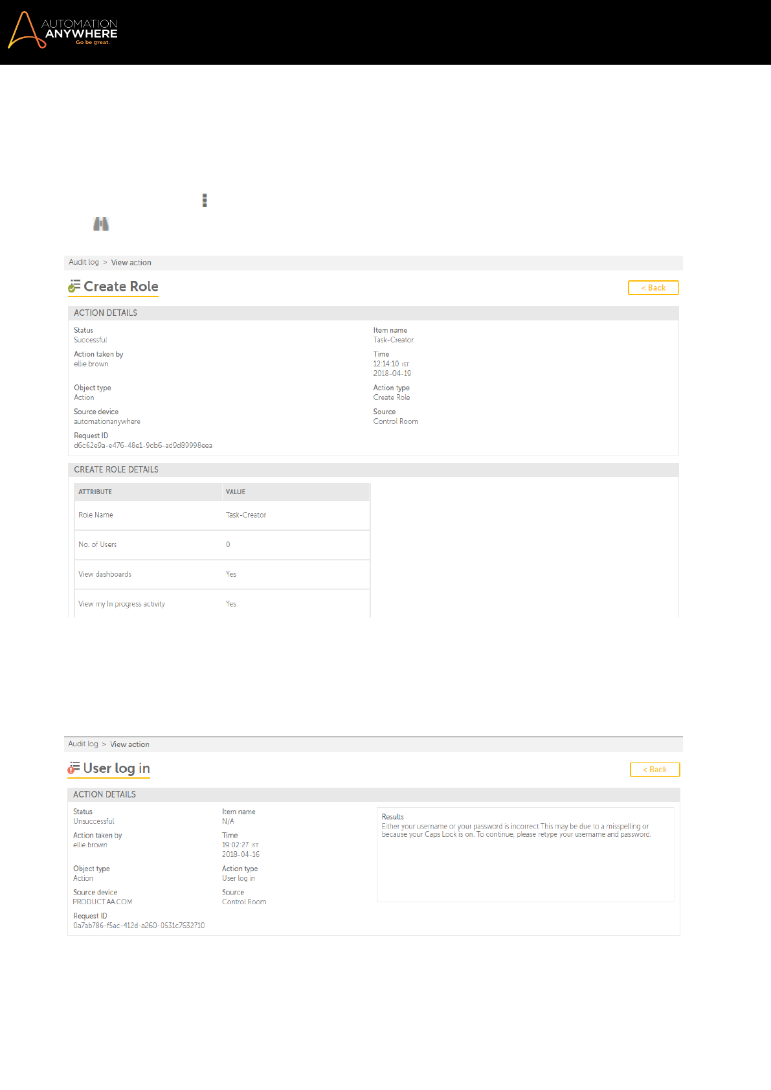
Task: Click the VALUE column header
Action: (x=236, y=492)
